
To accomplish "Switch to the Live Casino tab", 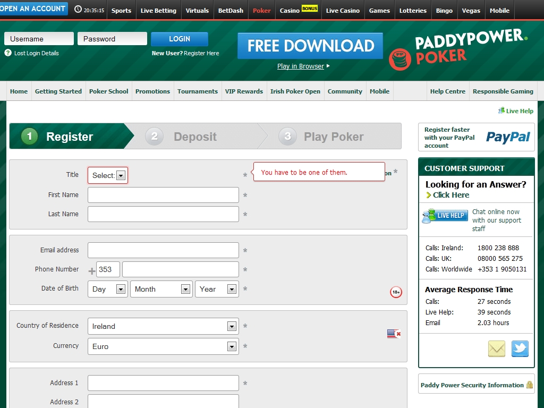I will (343, 11).
